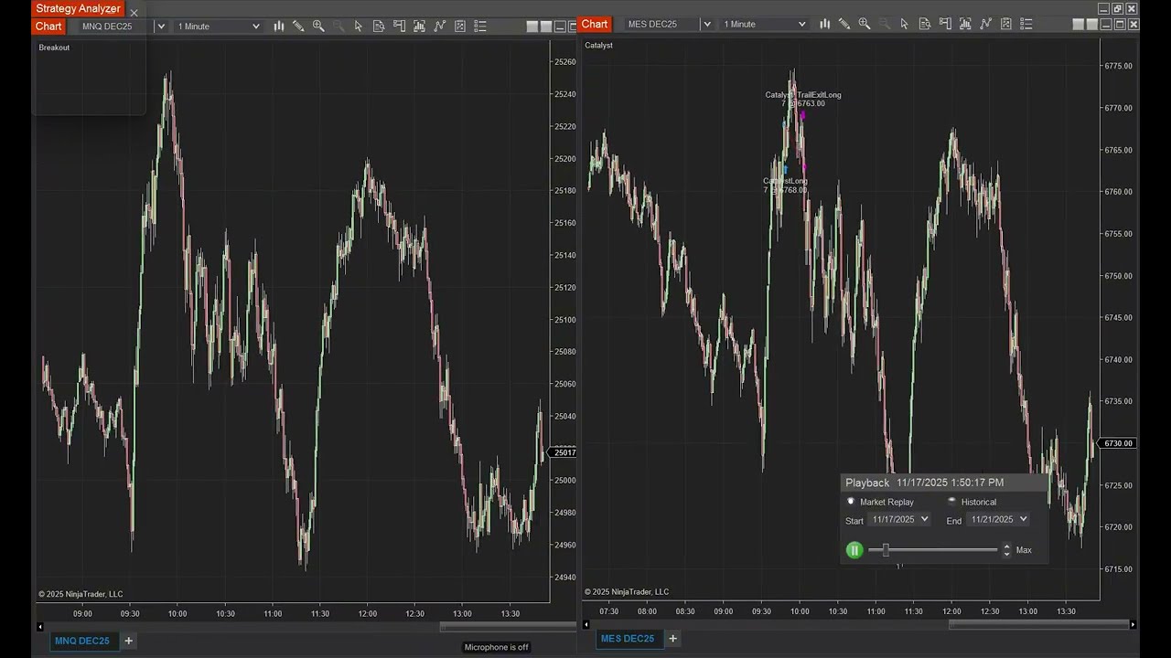This screenshot has width=1171, height=658.
Task: Open Strategies icon in MES chart toolbar
Action: point(1006,25)
